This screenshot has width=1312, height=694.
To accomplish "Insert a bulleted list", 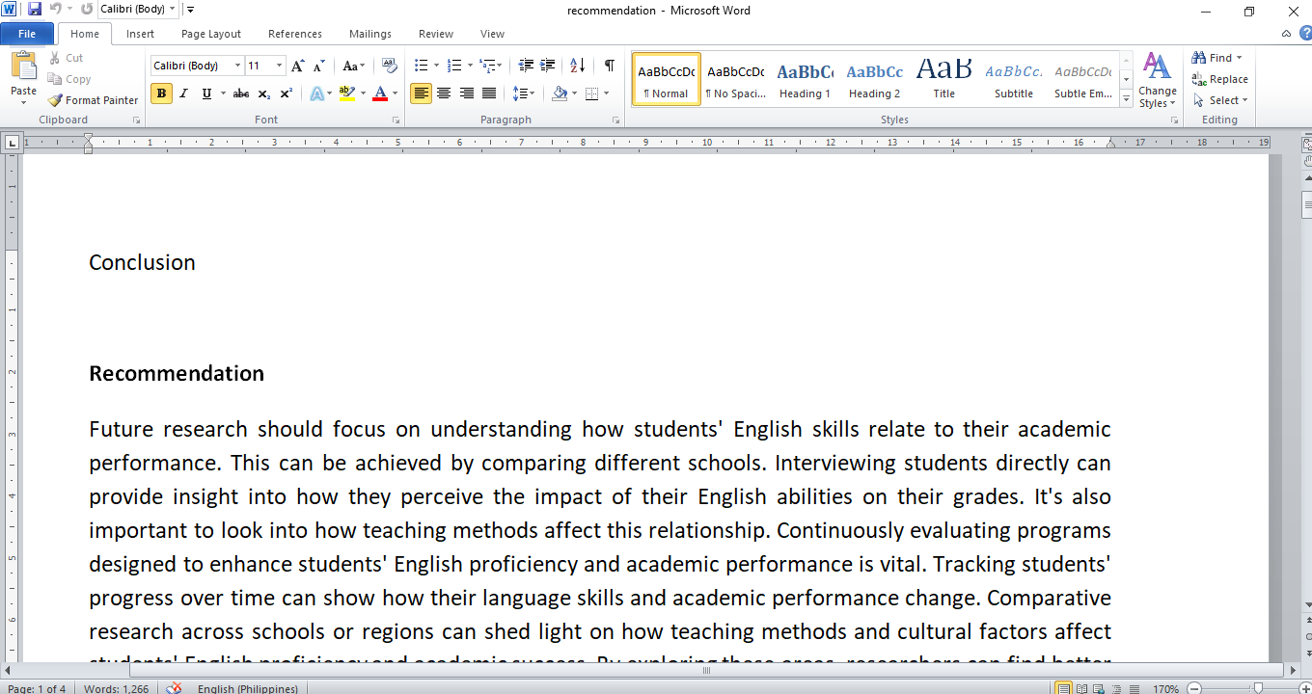I will (421, 66).
